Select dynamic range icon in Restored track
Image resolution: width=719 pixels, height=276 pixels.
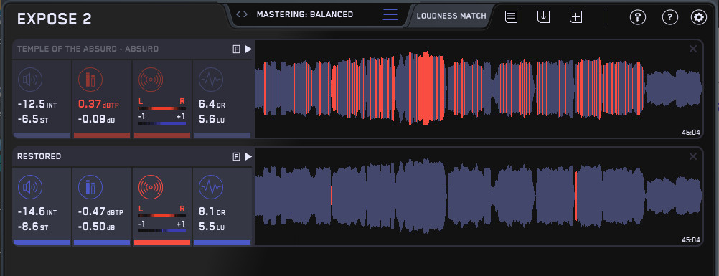[x=211, y=187]
